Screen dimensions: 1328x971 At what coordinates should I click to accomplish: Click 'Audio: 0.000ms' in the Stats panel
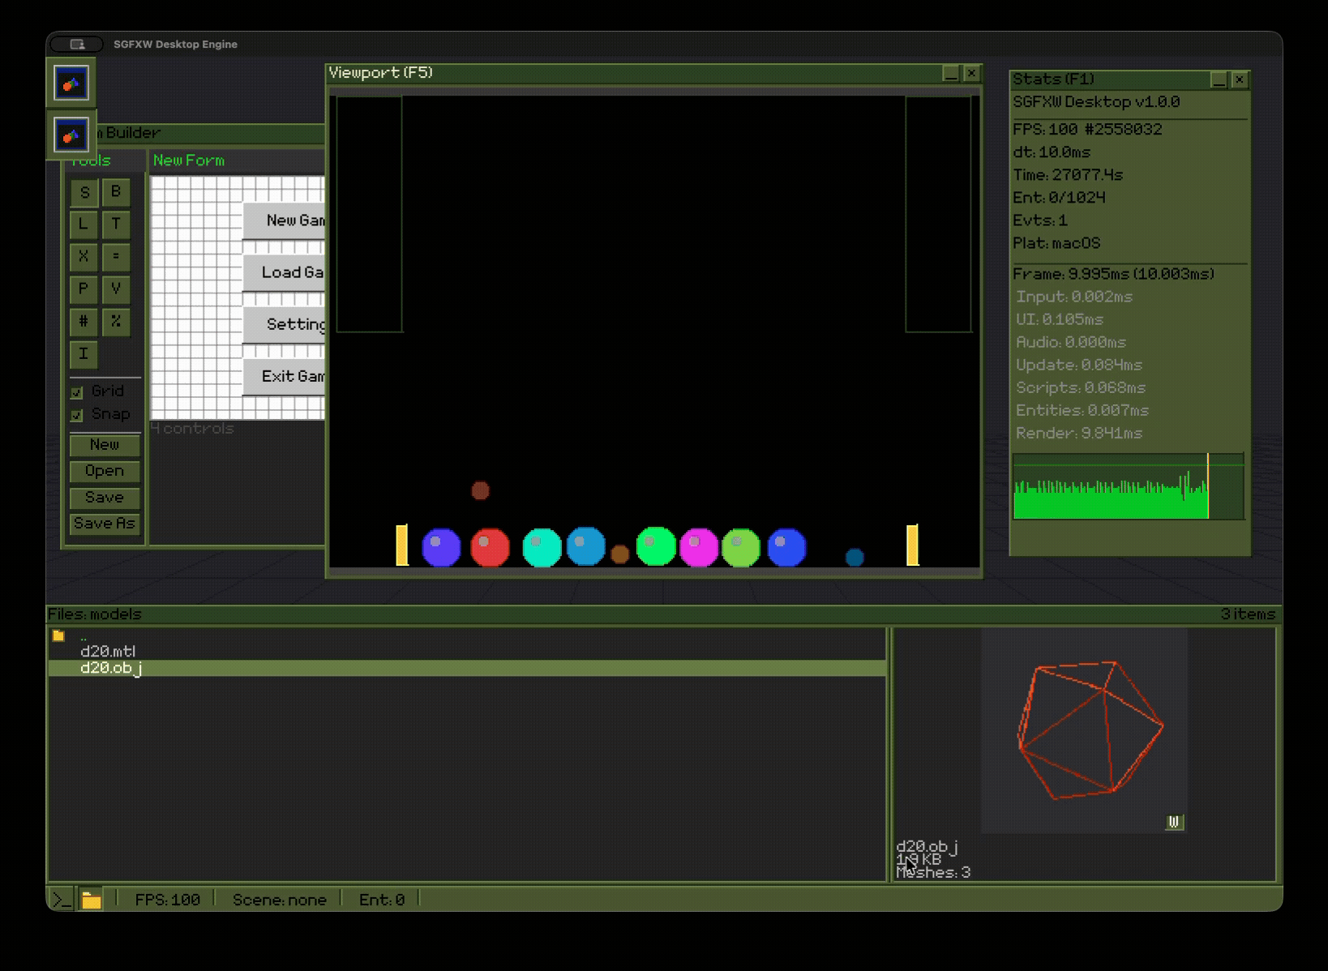(x=1071, y=342)
